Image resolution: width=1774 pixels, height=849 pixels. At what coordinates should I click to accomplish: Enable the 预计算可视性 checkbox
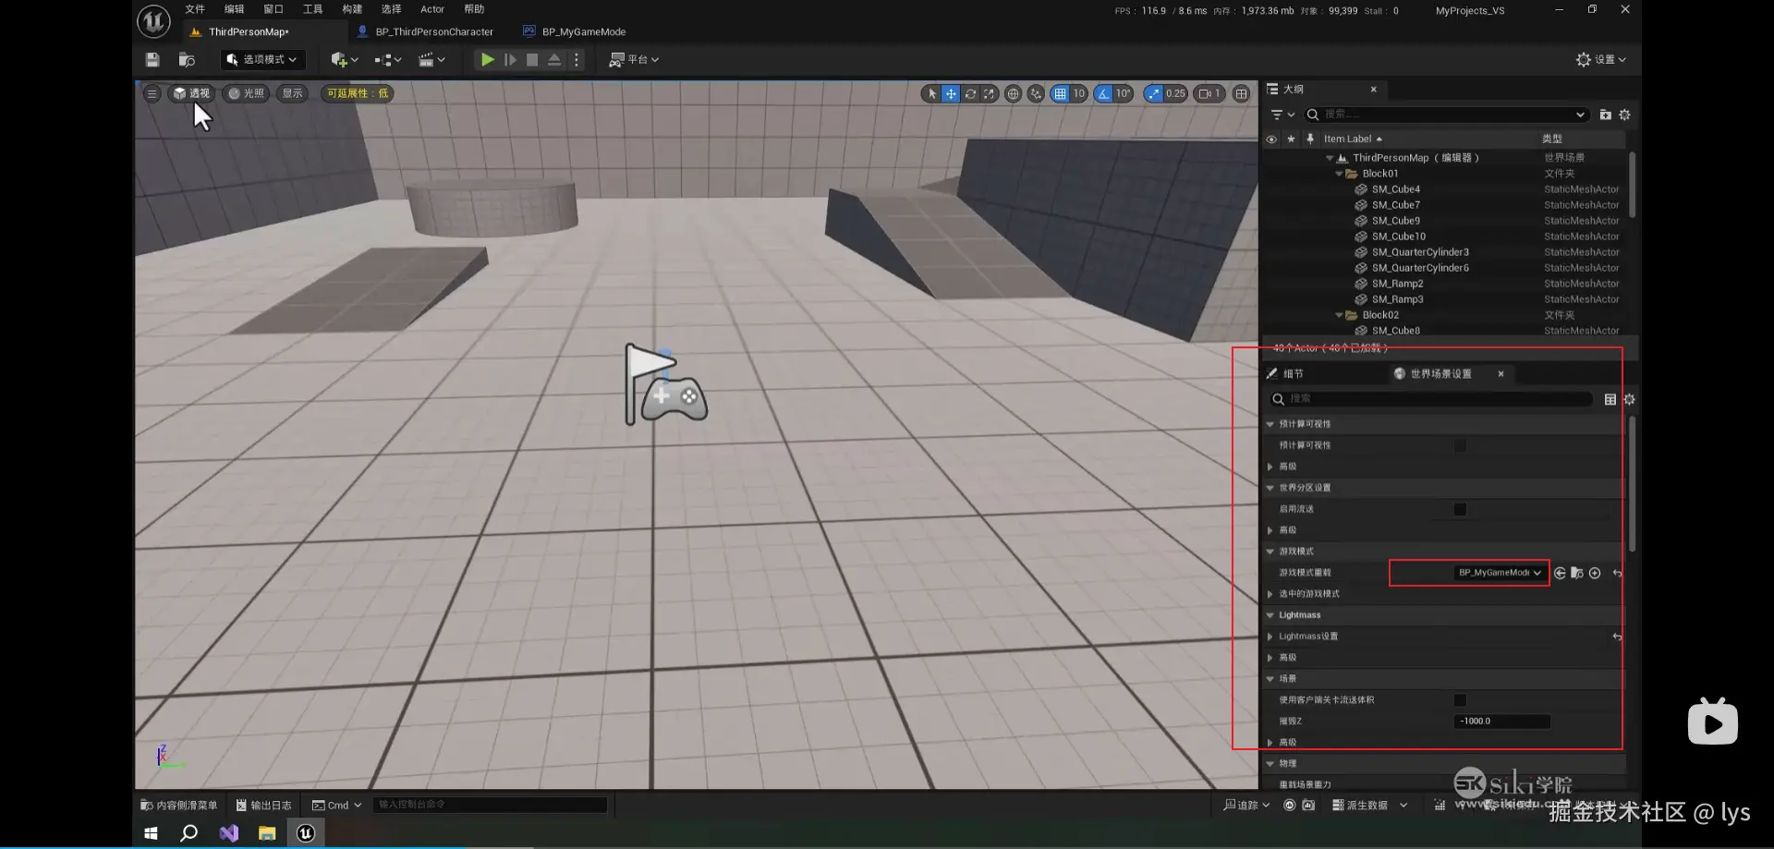(1460, 446)
